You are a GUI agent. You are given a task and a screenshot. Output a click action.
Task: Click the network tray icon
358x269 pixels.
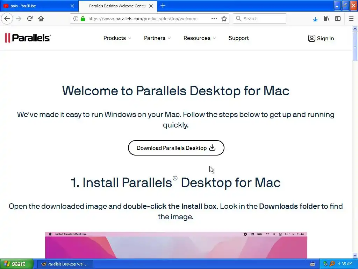325,264
